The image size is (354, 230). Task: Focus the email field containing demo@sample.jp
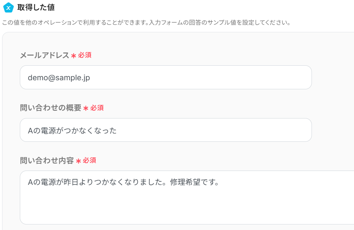(166, 77)
